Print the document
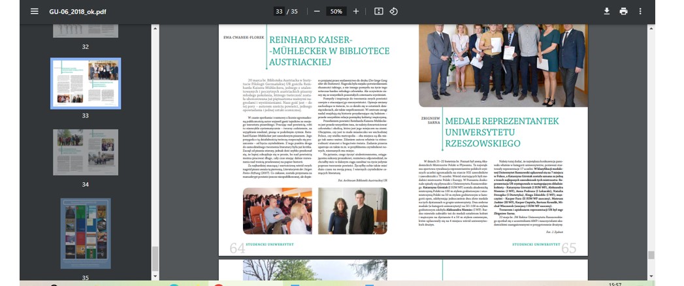The height and width of the screenshot is (286, 684). click(623, 12)
